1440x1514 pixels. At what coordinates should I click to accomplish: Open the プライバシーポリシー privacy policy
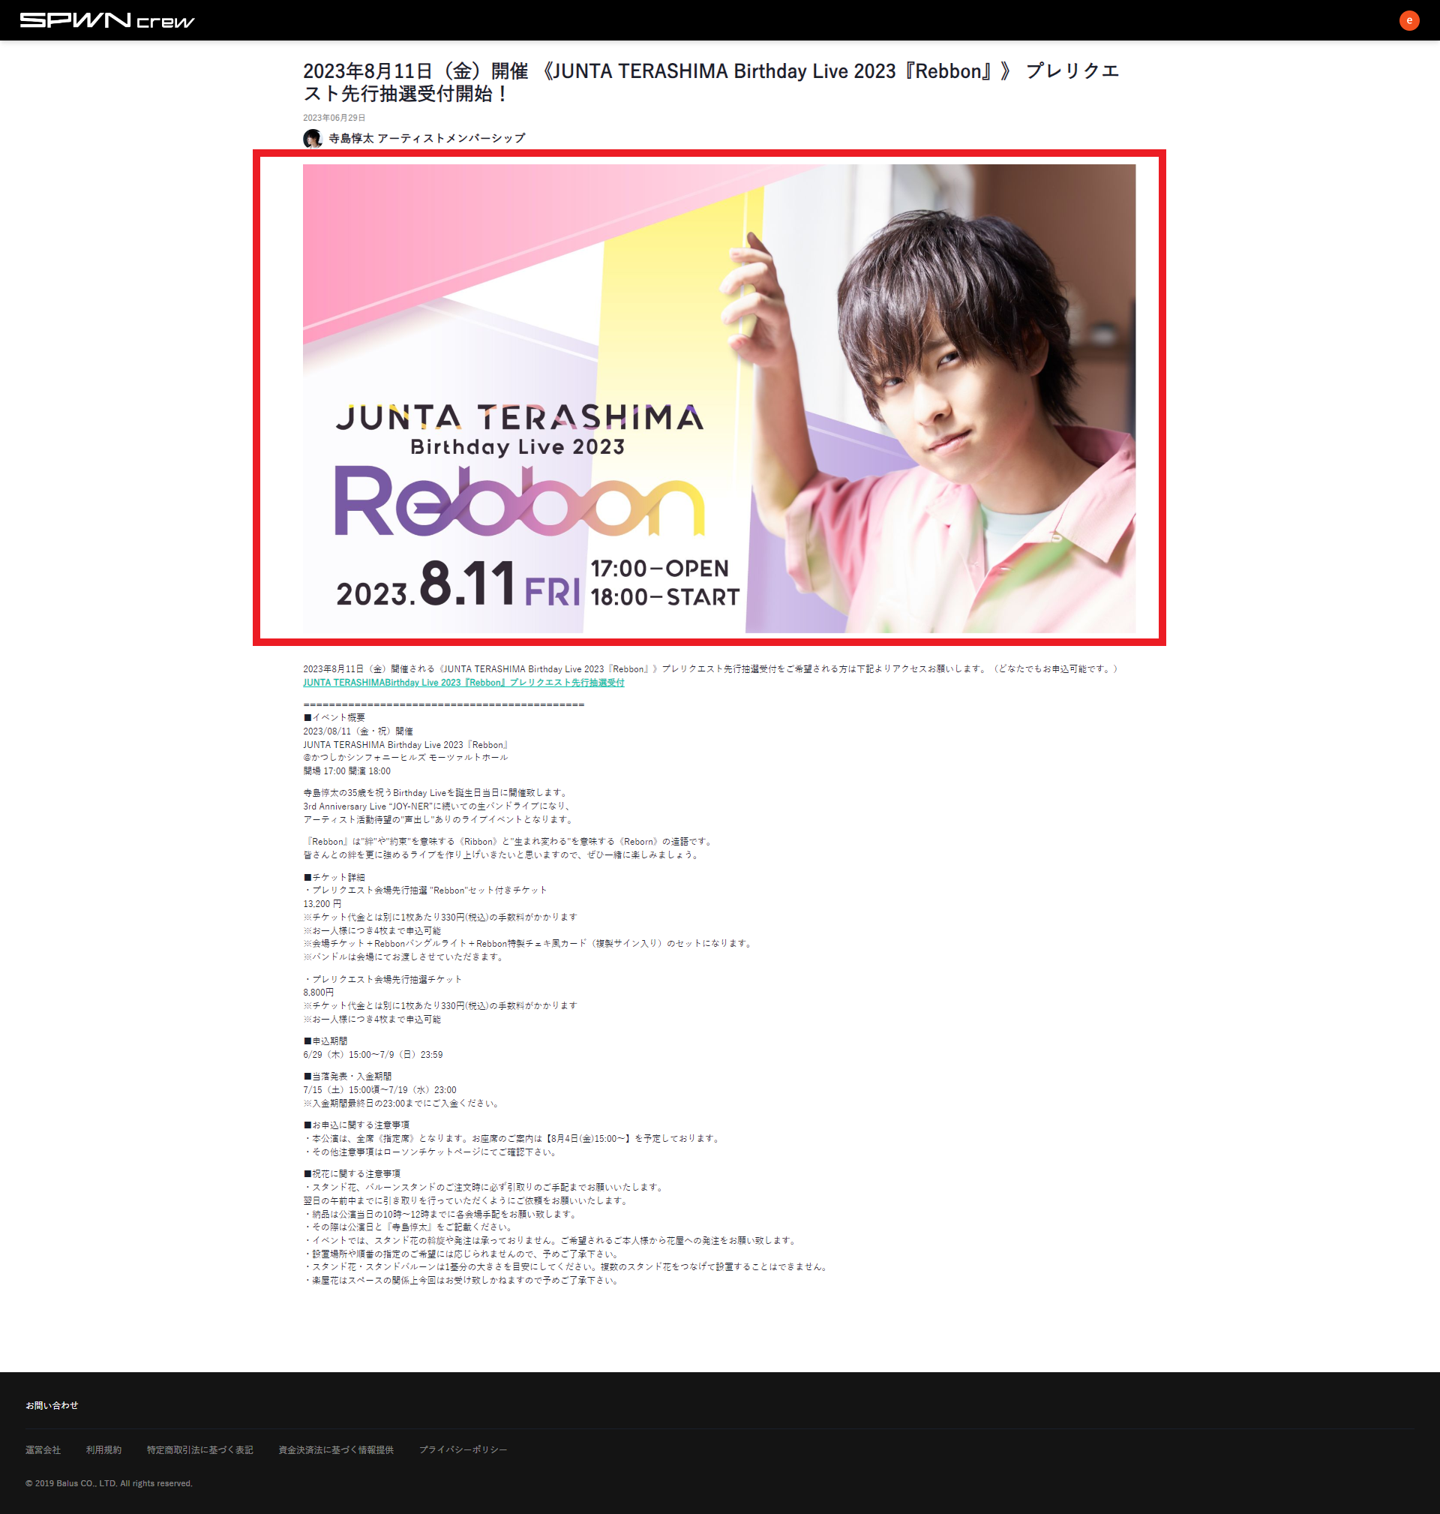pyautogui.click(x=463, y=1450)
